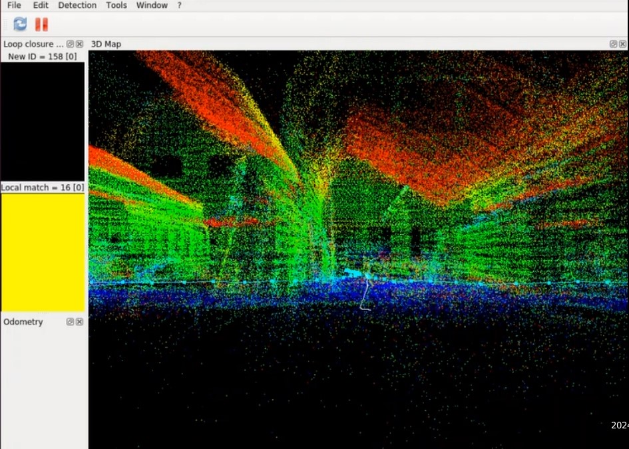
Task: Click the 3D Map panel title
Action: point(106,44)
